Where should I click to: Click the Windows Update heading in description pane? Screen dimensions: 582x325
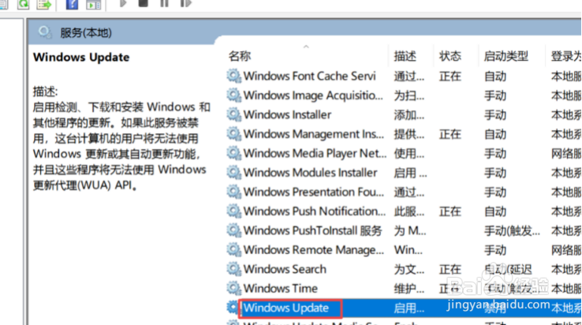tap(81, 58)
